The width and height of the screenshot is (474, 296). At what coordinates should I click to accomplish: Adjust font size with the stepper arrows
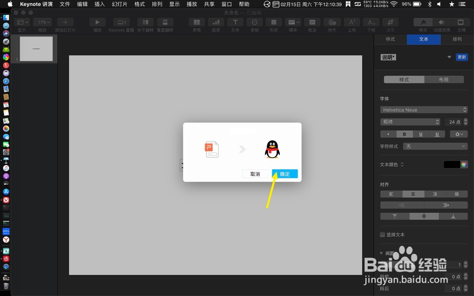coord(465,122)
